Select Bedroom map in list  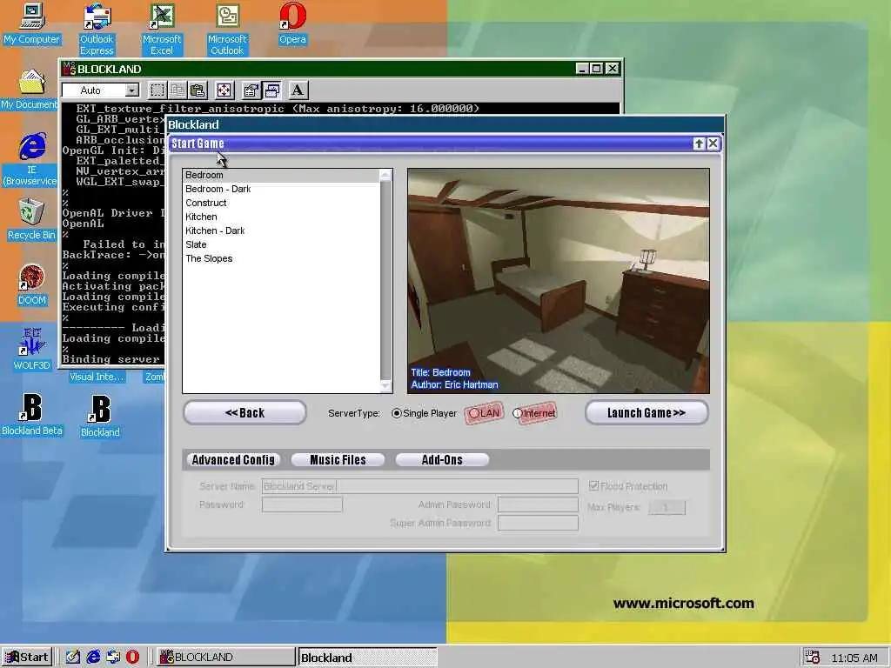281,176
